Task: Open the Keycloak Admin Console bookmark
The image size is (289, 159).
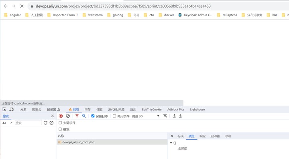Action: pos(195,15)
